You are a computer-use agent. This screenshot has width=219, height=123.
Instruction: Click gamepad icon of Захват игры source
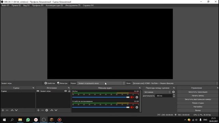pyautogui.click(x=38, y=91)
